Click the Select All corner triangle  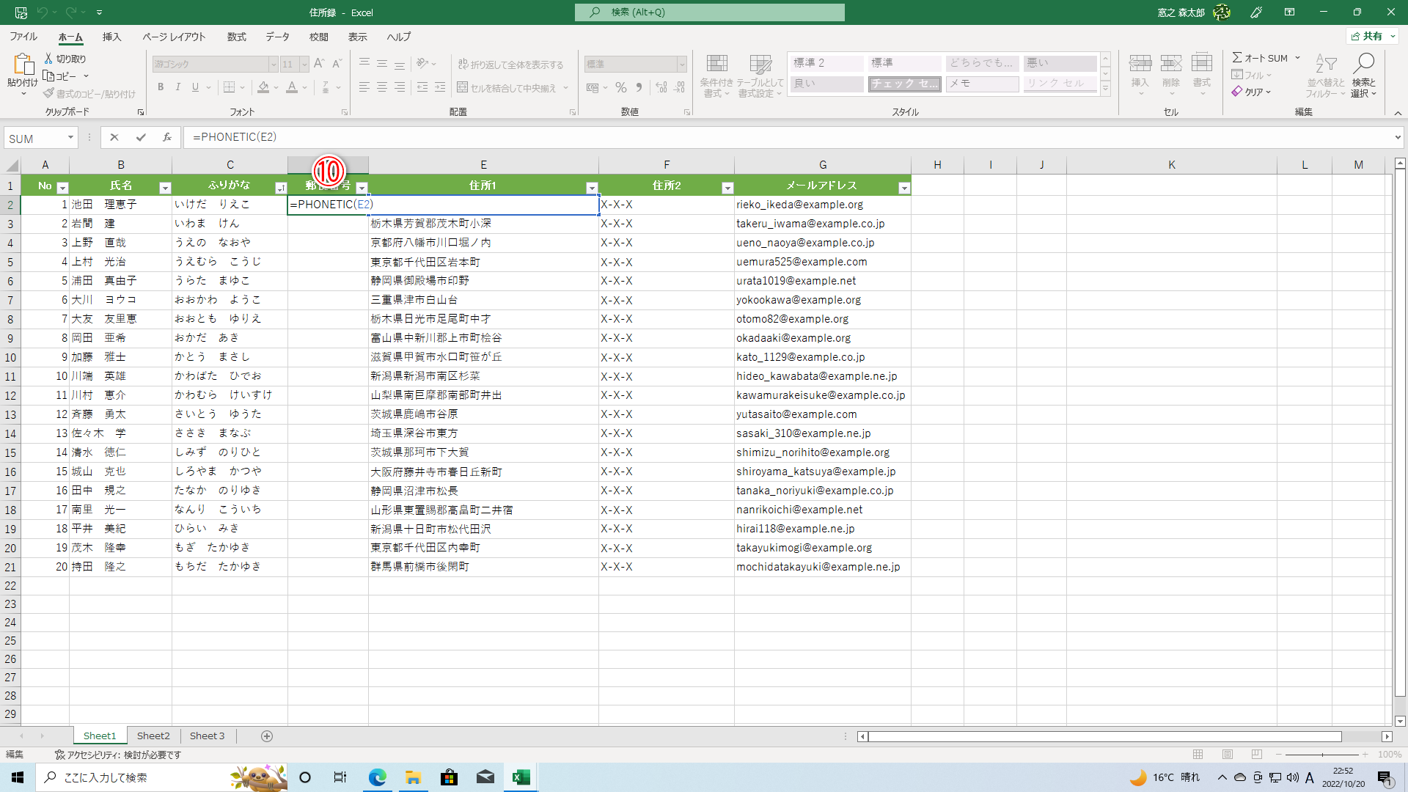[x=12, y=166]
